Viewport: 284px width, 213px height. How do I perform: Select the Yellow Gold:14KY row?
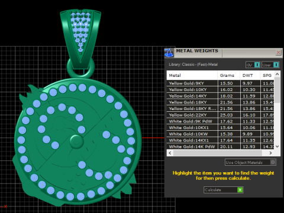click(x=221, y=96)
